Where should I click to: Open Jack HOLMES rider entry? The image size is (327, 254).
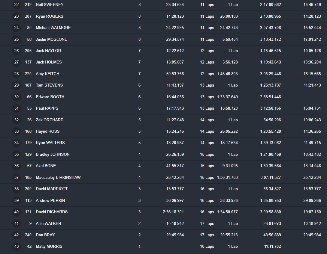(x=49, y=62)
